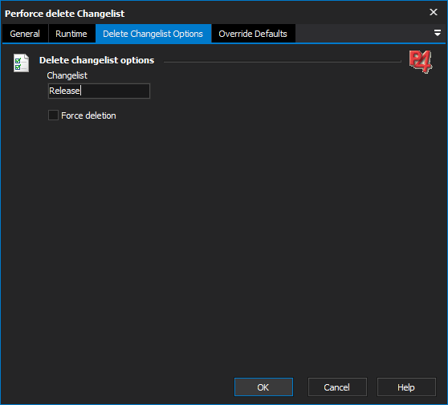Open Help for this action
Viewport: 448px width, 405px height.
tap(406, 387)
